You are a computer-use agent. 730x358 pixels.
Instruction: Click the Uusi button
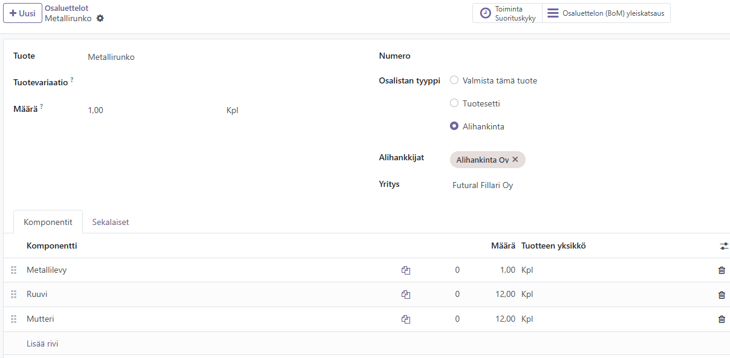coord(22,13)
